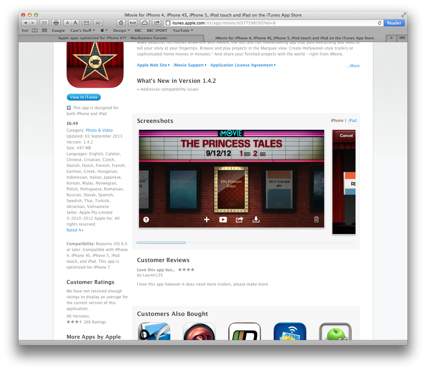Open Google bookmark
Viewport: 426px width, 371px height.
(x=58, y=31)
